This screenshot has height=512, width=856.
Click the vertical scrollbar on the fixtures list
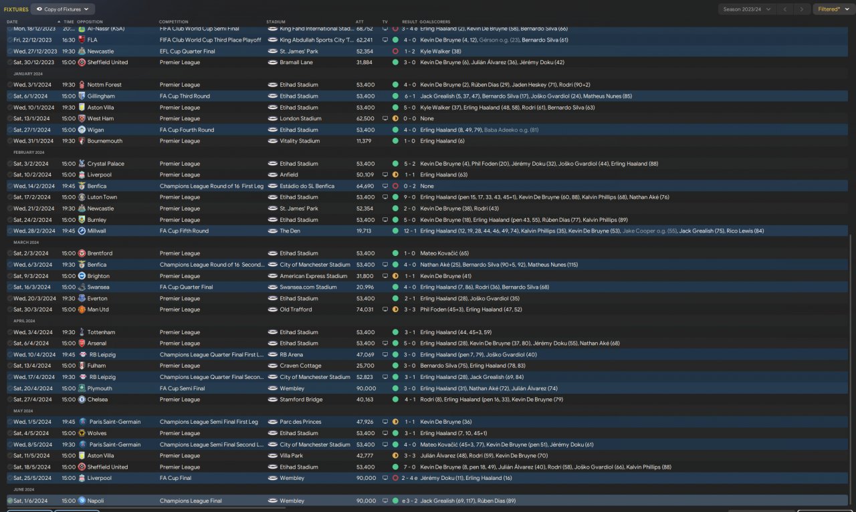tap(851, 368)
